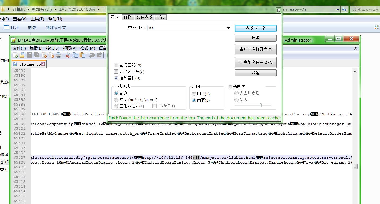Click the Paste clipboard icon
This screenshot has height=204, width=380.
[83, 55]
